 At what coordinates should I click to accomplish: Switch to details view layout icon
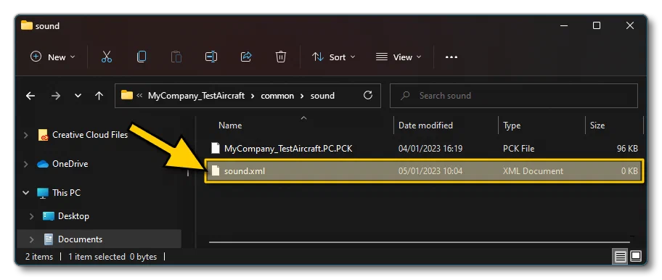(x=620, y=256)
